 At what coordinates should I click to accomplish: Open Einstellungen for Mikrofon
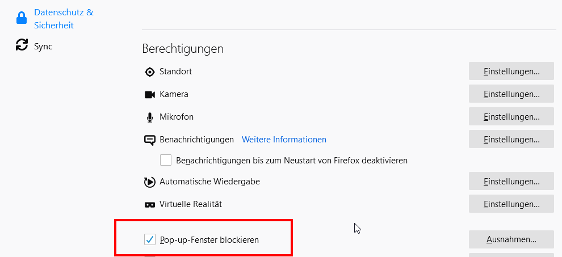511,116
